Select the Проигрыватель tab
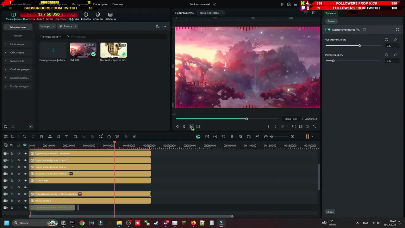 184,13
